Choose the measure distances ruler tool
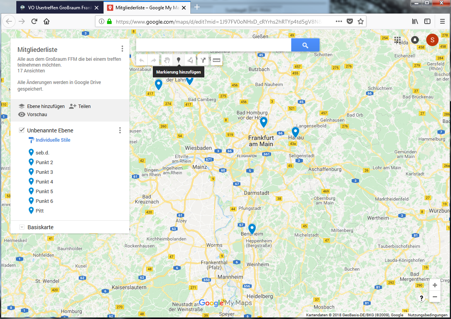 [x=216, y=60]
